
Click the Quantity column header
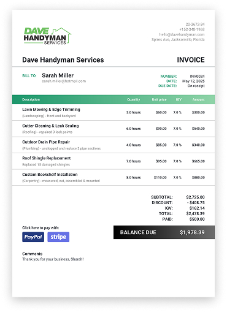[134, 99]
